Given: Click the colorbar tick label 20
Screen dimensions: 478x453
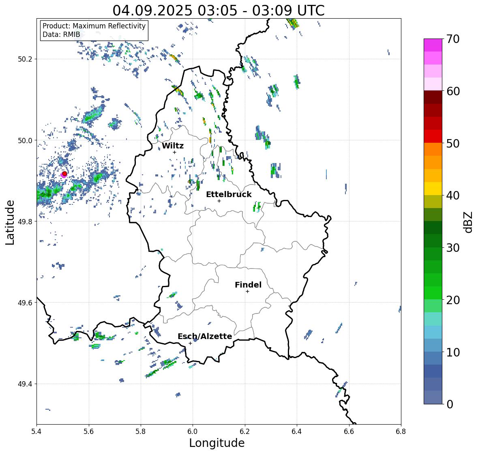Looking at the screenshot, I should 453,300.
